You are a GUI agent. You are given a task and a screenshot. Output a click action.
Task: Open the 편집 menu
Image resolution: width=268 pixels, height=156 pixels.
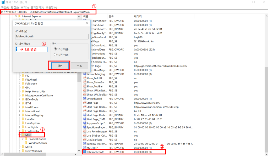[x=15, y=7]
